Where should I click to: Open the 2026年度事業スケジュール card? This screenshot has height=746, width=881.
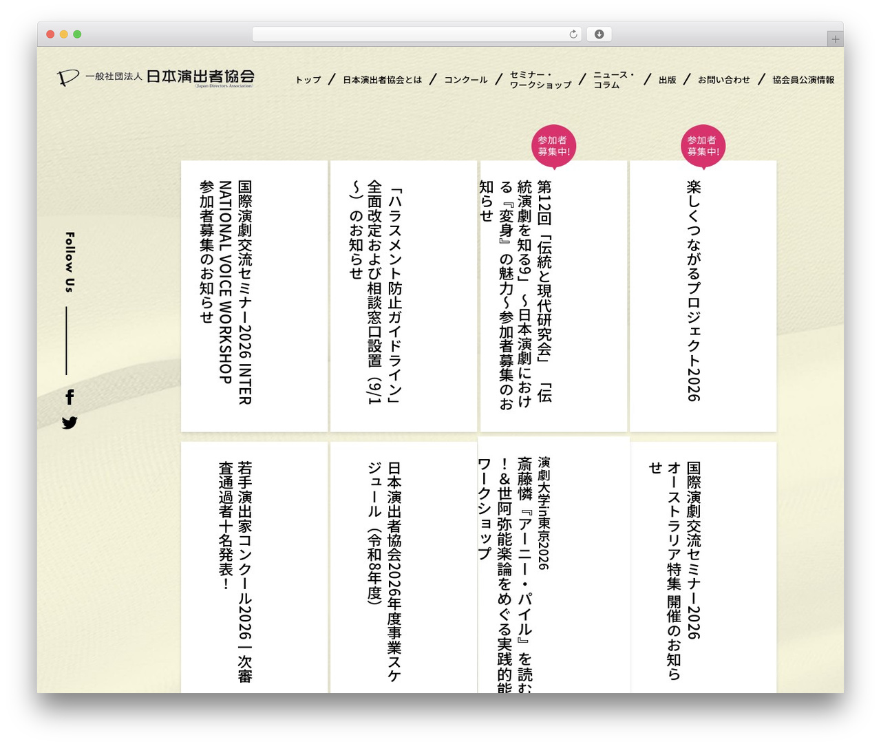[x=403, y=567]
